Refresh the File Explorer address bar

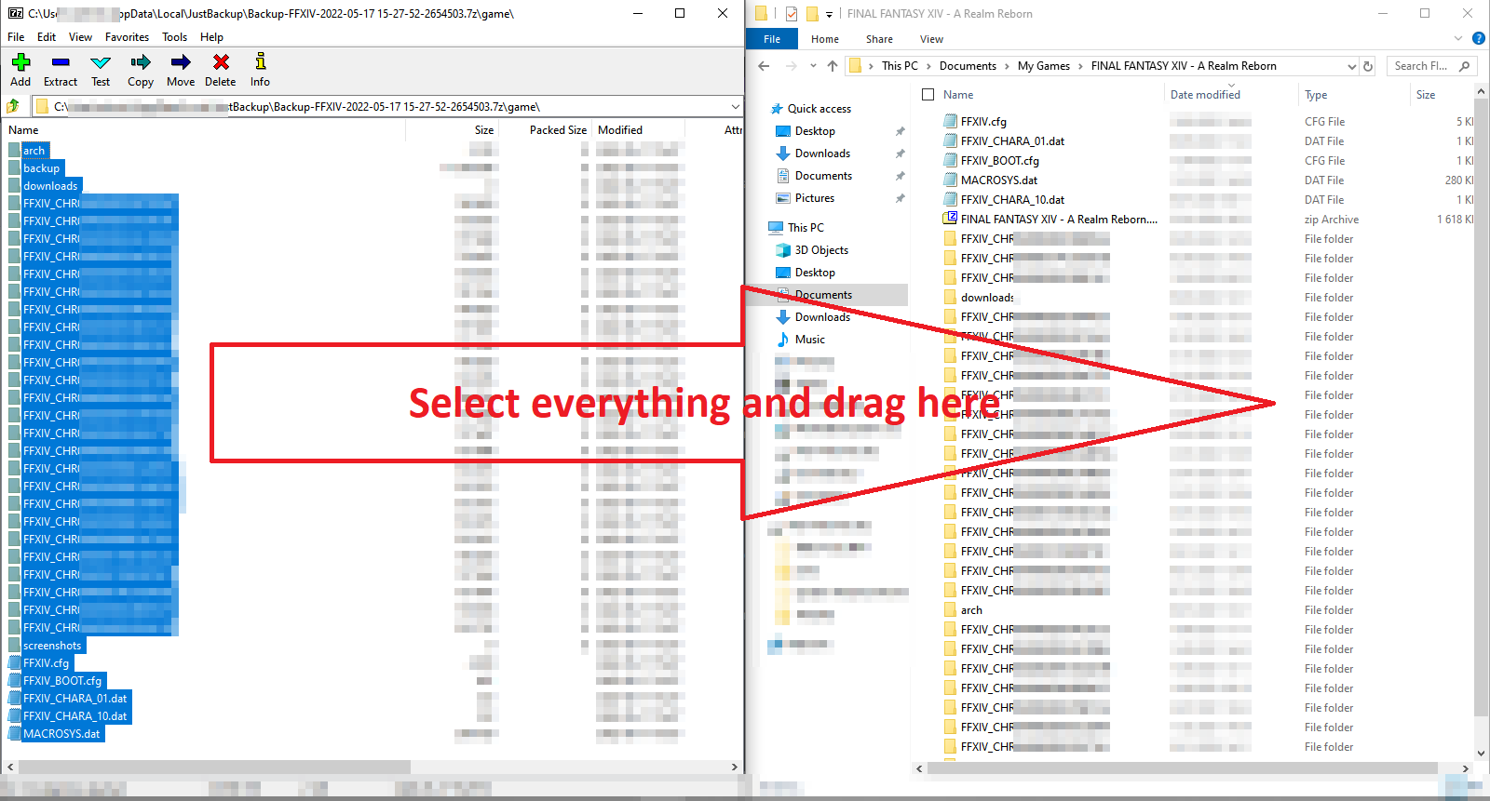point(1368,66)
